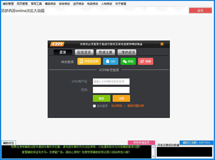Log in with QQ account
The image size is (215, 160).
coord(110,61)
